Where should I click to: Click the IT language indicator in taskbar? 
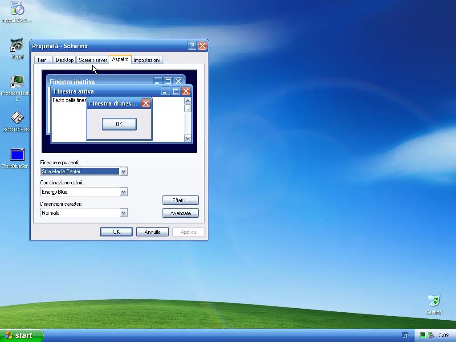[x=405, y=336]
